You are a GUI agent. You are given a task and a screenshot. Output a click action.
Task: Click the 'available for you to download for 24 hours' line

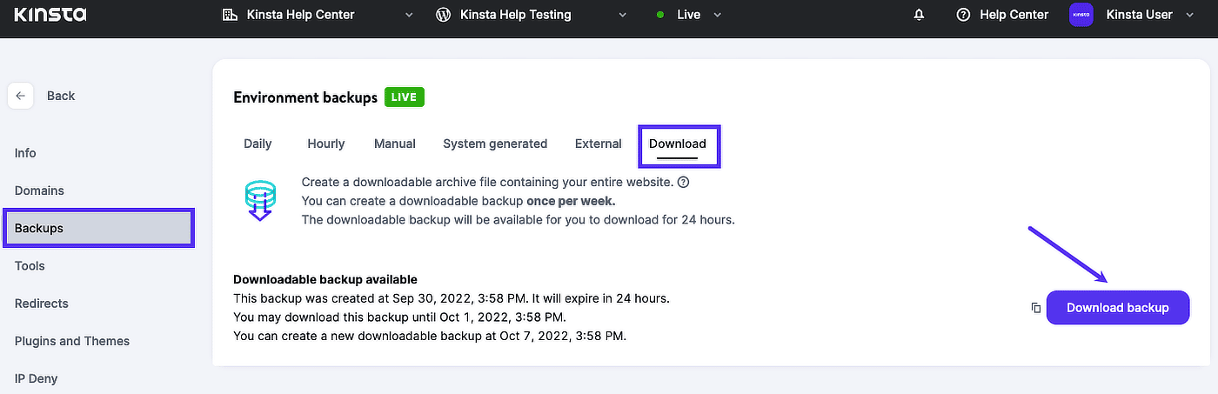pyautogui.click(x=519, y=219)
